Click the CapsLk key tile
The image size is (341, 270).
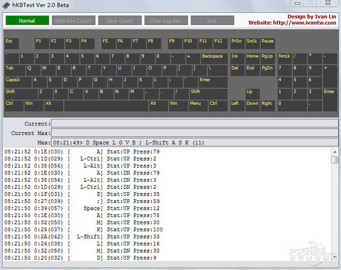pyautogui.click(x=18, y=82)
